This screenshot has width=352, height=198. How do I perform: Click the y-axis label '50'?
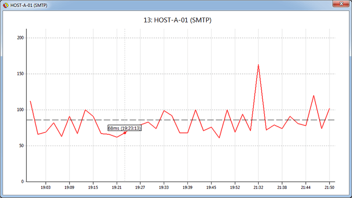tap(21, 146)
